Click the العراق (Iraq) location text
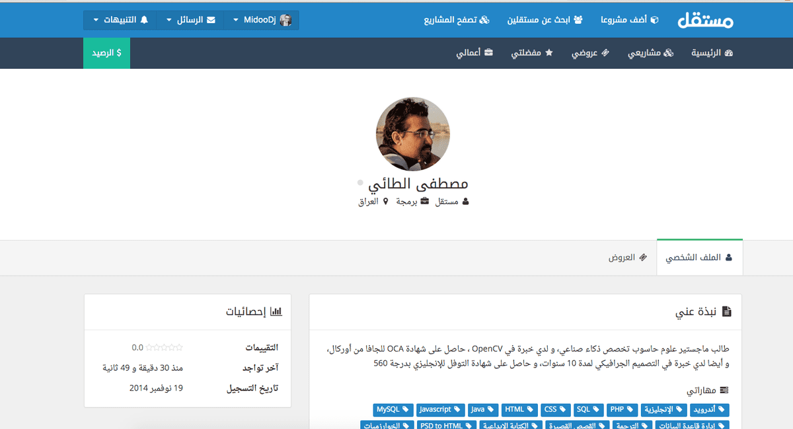This screenshot has width=793, height=429. (368, 202)
